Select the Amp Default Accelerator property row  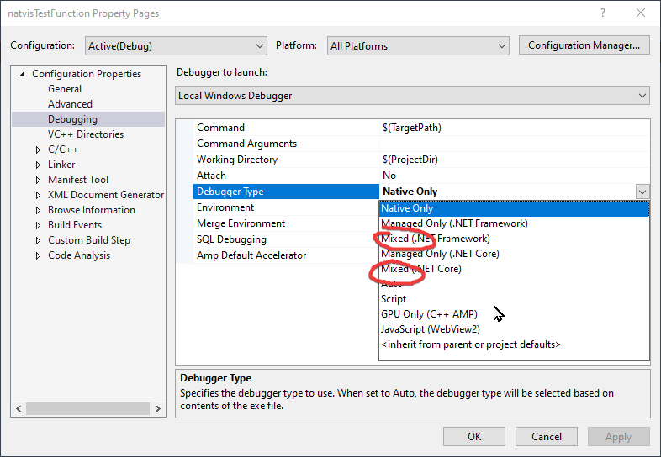click(286, 255)
